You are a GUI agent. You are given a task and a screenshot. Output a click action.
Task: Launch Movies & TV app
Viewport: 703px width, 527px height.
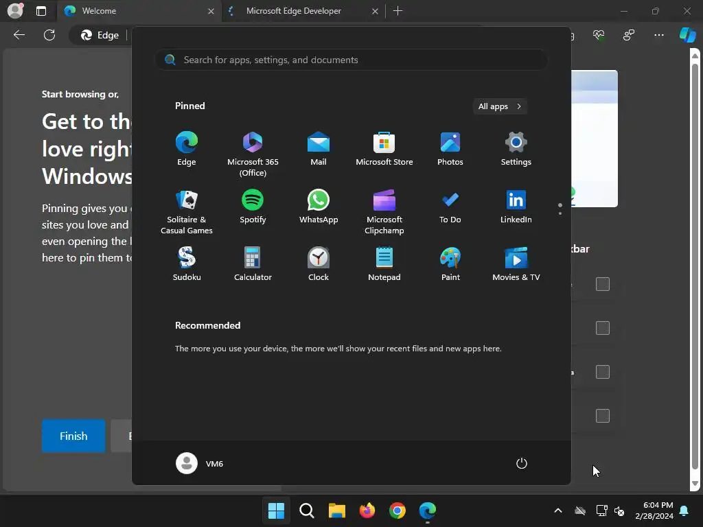coord(516,264)
